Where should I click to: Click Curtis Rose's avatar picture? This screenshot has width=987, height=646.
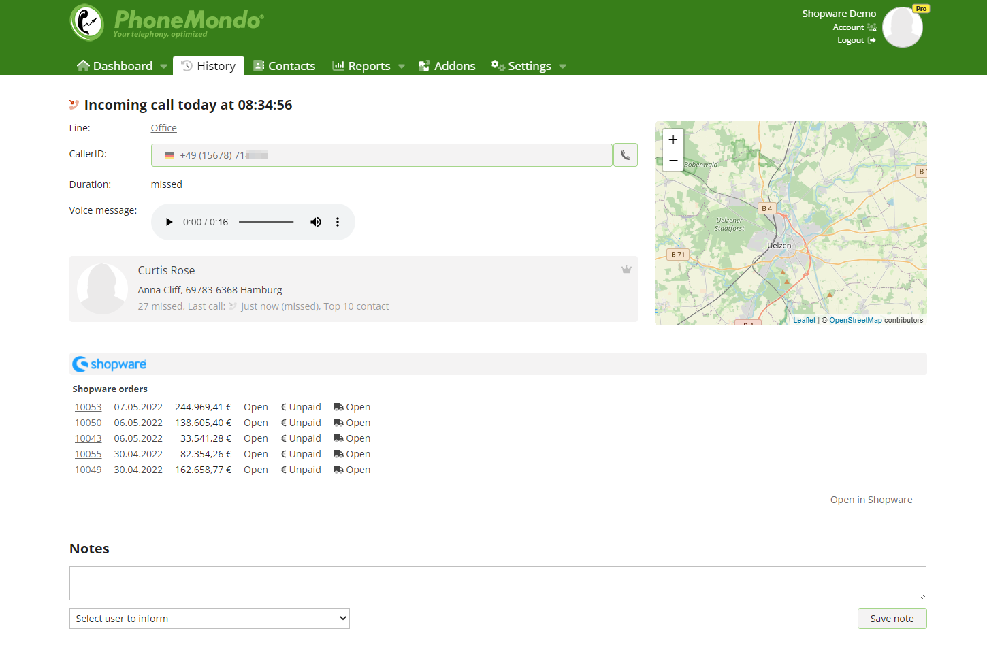pos(102,289)
